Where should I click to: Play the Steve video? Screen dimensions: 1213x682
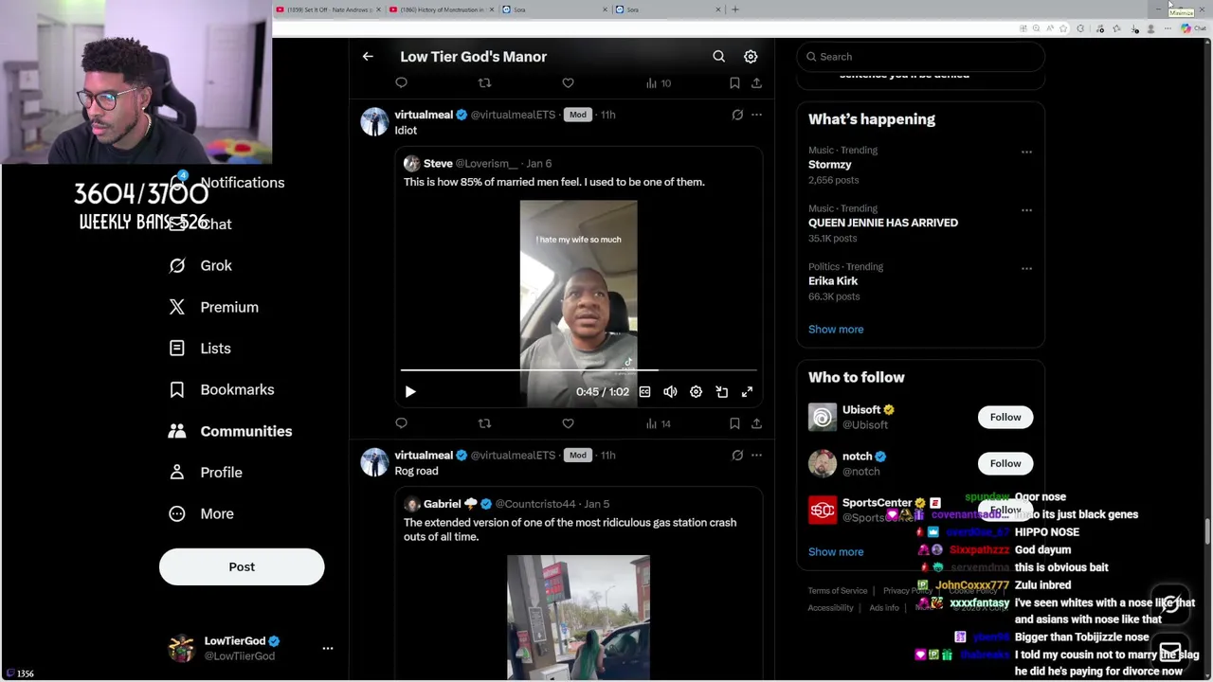pos(410,391)
